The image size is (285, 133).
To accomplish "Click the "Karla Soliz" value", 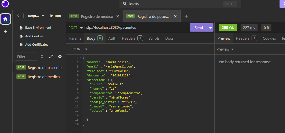I will tap(118, 62).
